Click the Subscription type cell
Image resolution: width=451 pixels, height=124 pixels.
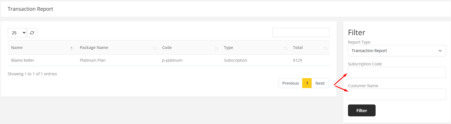[235, 60]
